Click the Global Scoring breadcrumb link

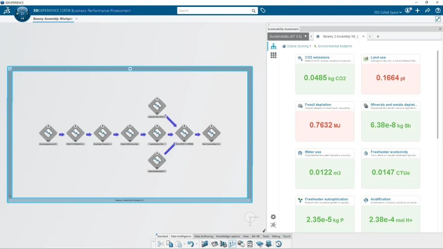(297, 46)
